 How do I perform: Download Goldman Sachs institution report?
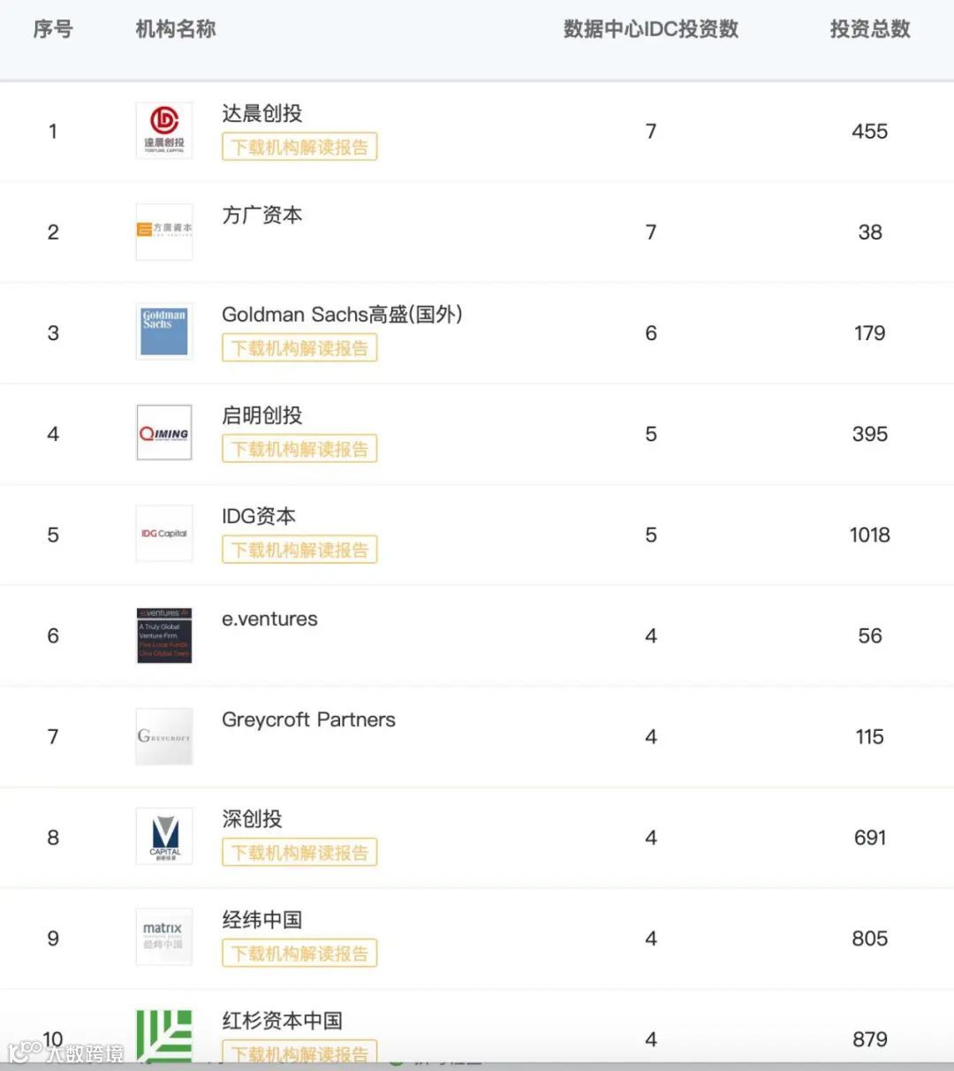pyautogui.click(x=299, y=348)
